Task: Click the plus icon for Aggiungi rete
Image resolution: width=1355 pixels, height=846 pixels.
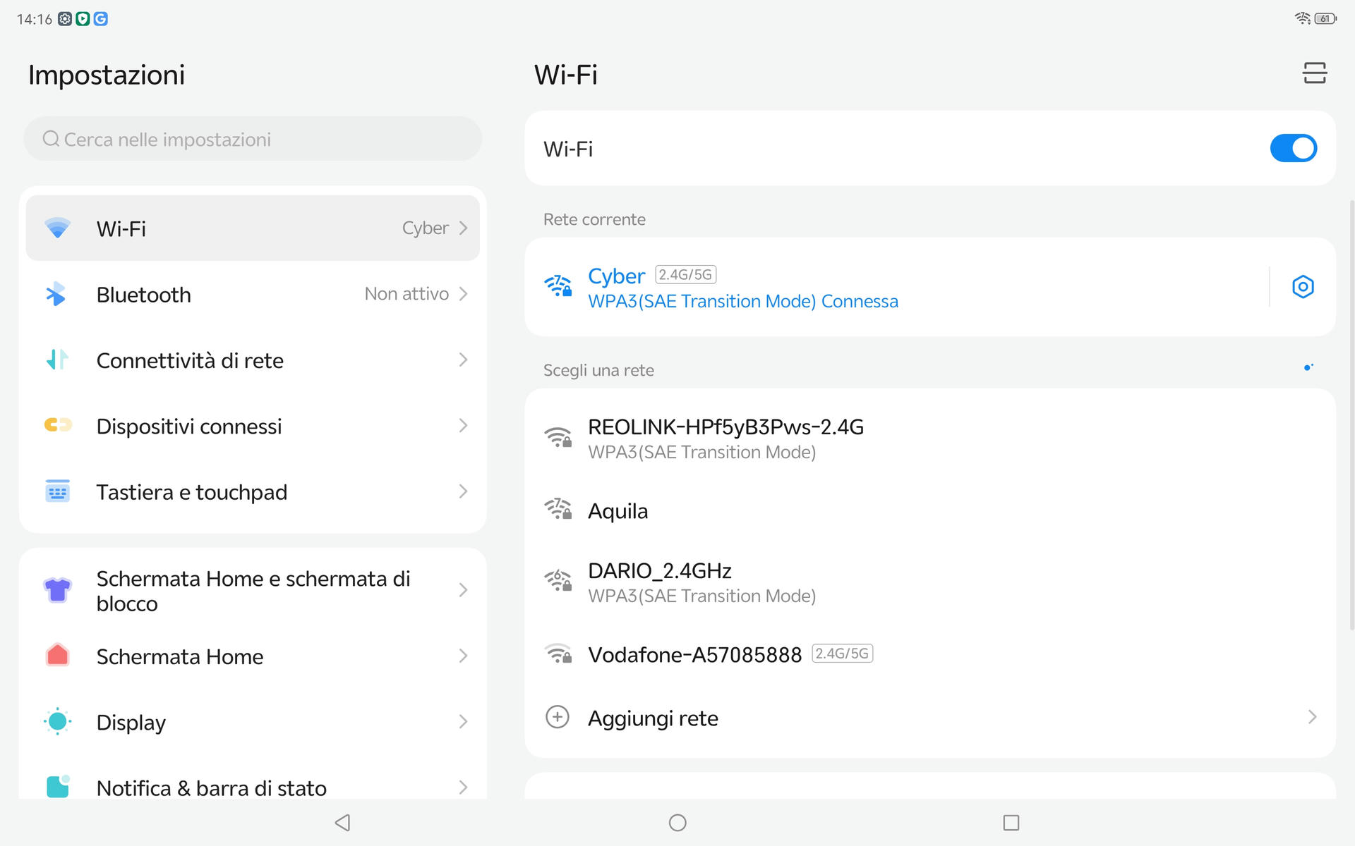Action: point(558,718)
